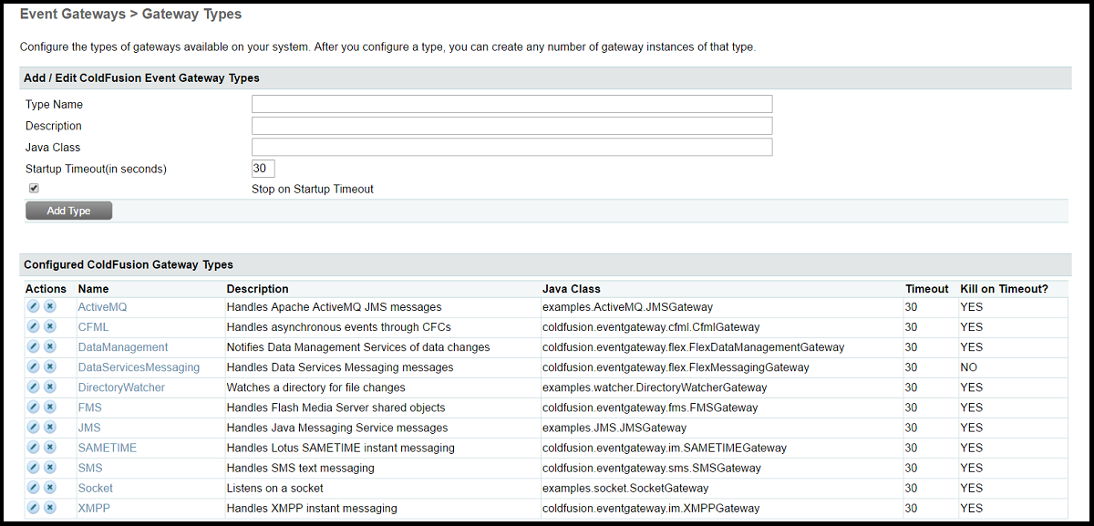
Task: Select text 'examples.watcher.DirectoryWatcherGateway'
Action: tap(655, 387)
